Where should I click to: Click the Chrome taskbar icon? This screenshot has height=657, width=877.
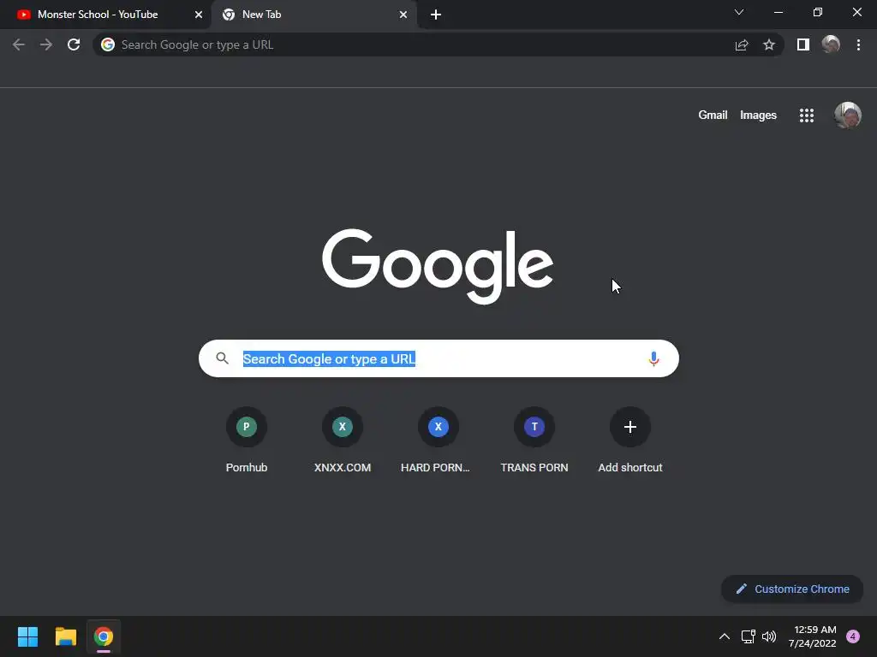(104, 636)
